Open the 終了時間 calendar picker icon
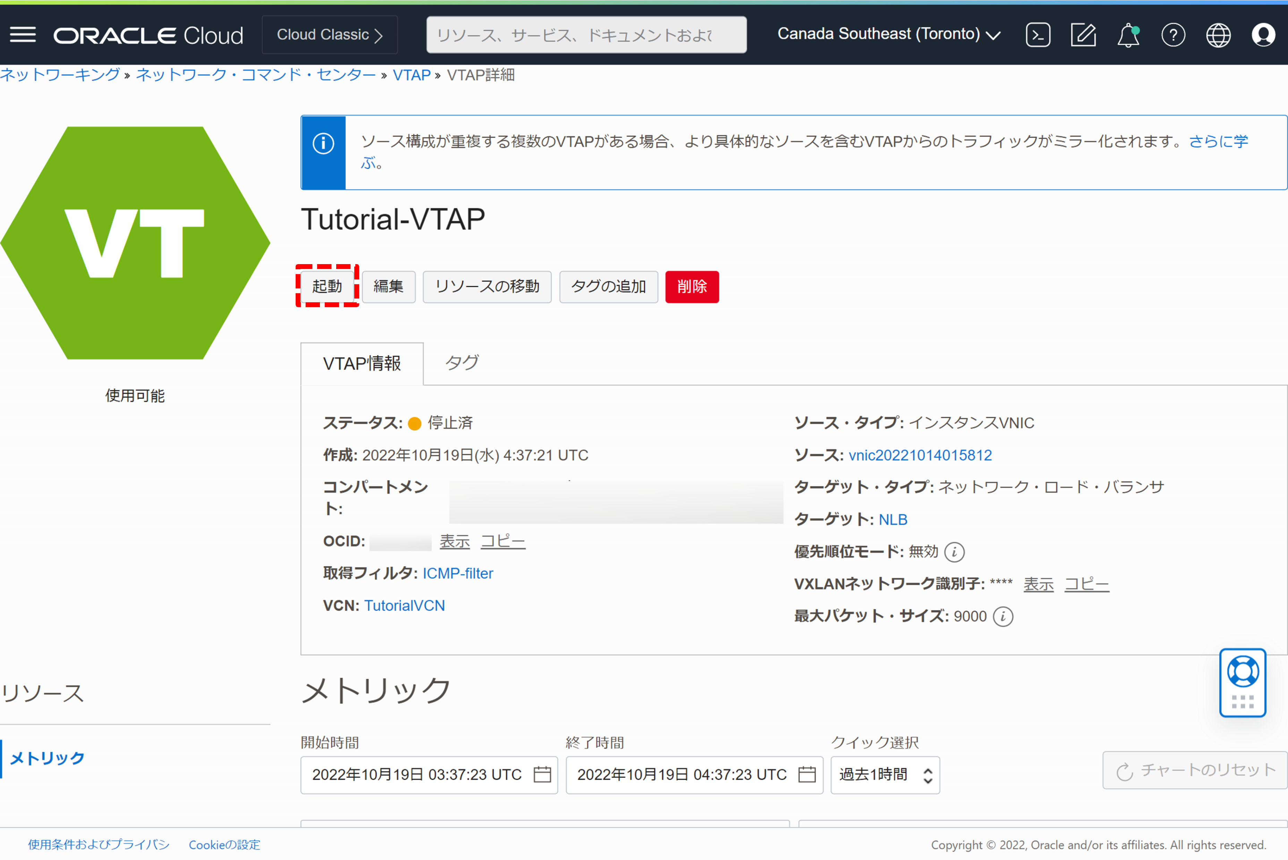The width and height of the screenshot is (1288, 860). coord(807,774)
